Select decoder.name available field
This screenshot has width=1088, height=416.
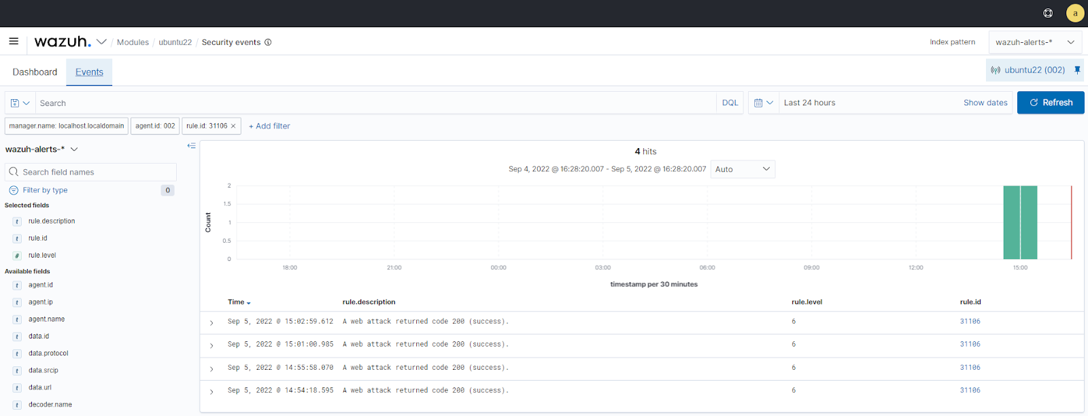(50, 404)
